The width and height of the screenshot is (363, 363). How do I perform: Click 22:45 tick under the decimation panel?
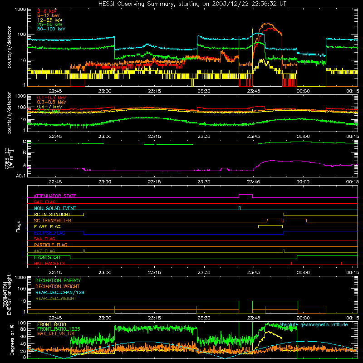(55, 318)
